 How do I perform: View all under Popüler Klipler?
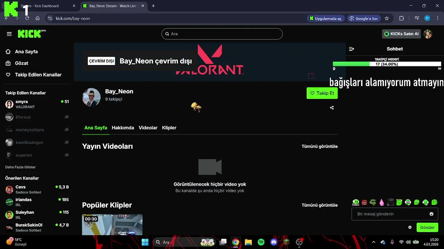(319, 205)
